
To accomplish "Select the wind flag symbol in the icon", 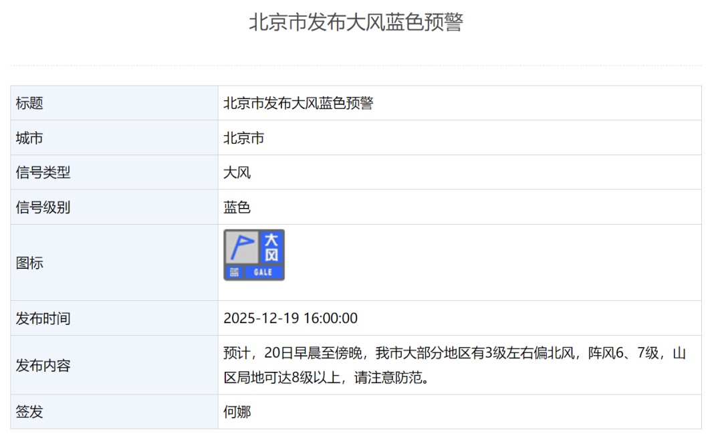I will (x=243, y=247).
